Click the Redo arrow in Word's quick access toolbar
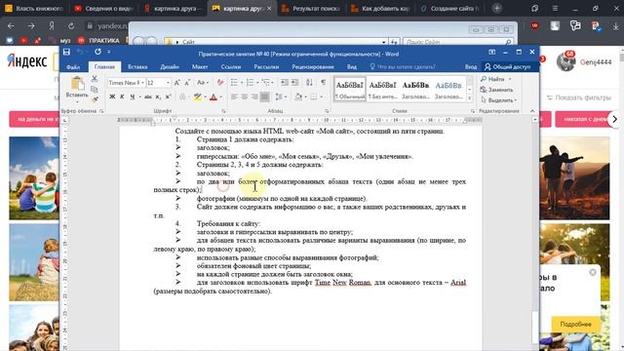Image resolution: width=624 pixels, height=351 pixels. click(97, 52)
